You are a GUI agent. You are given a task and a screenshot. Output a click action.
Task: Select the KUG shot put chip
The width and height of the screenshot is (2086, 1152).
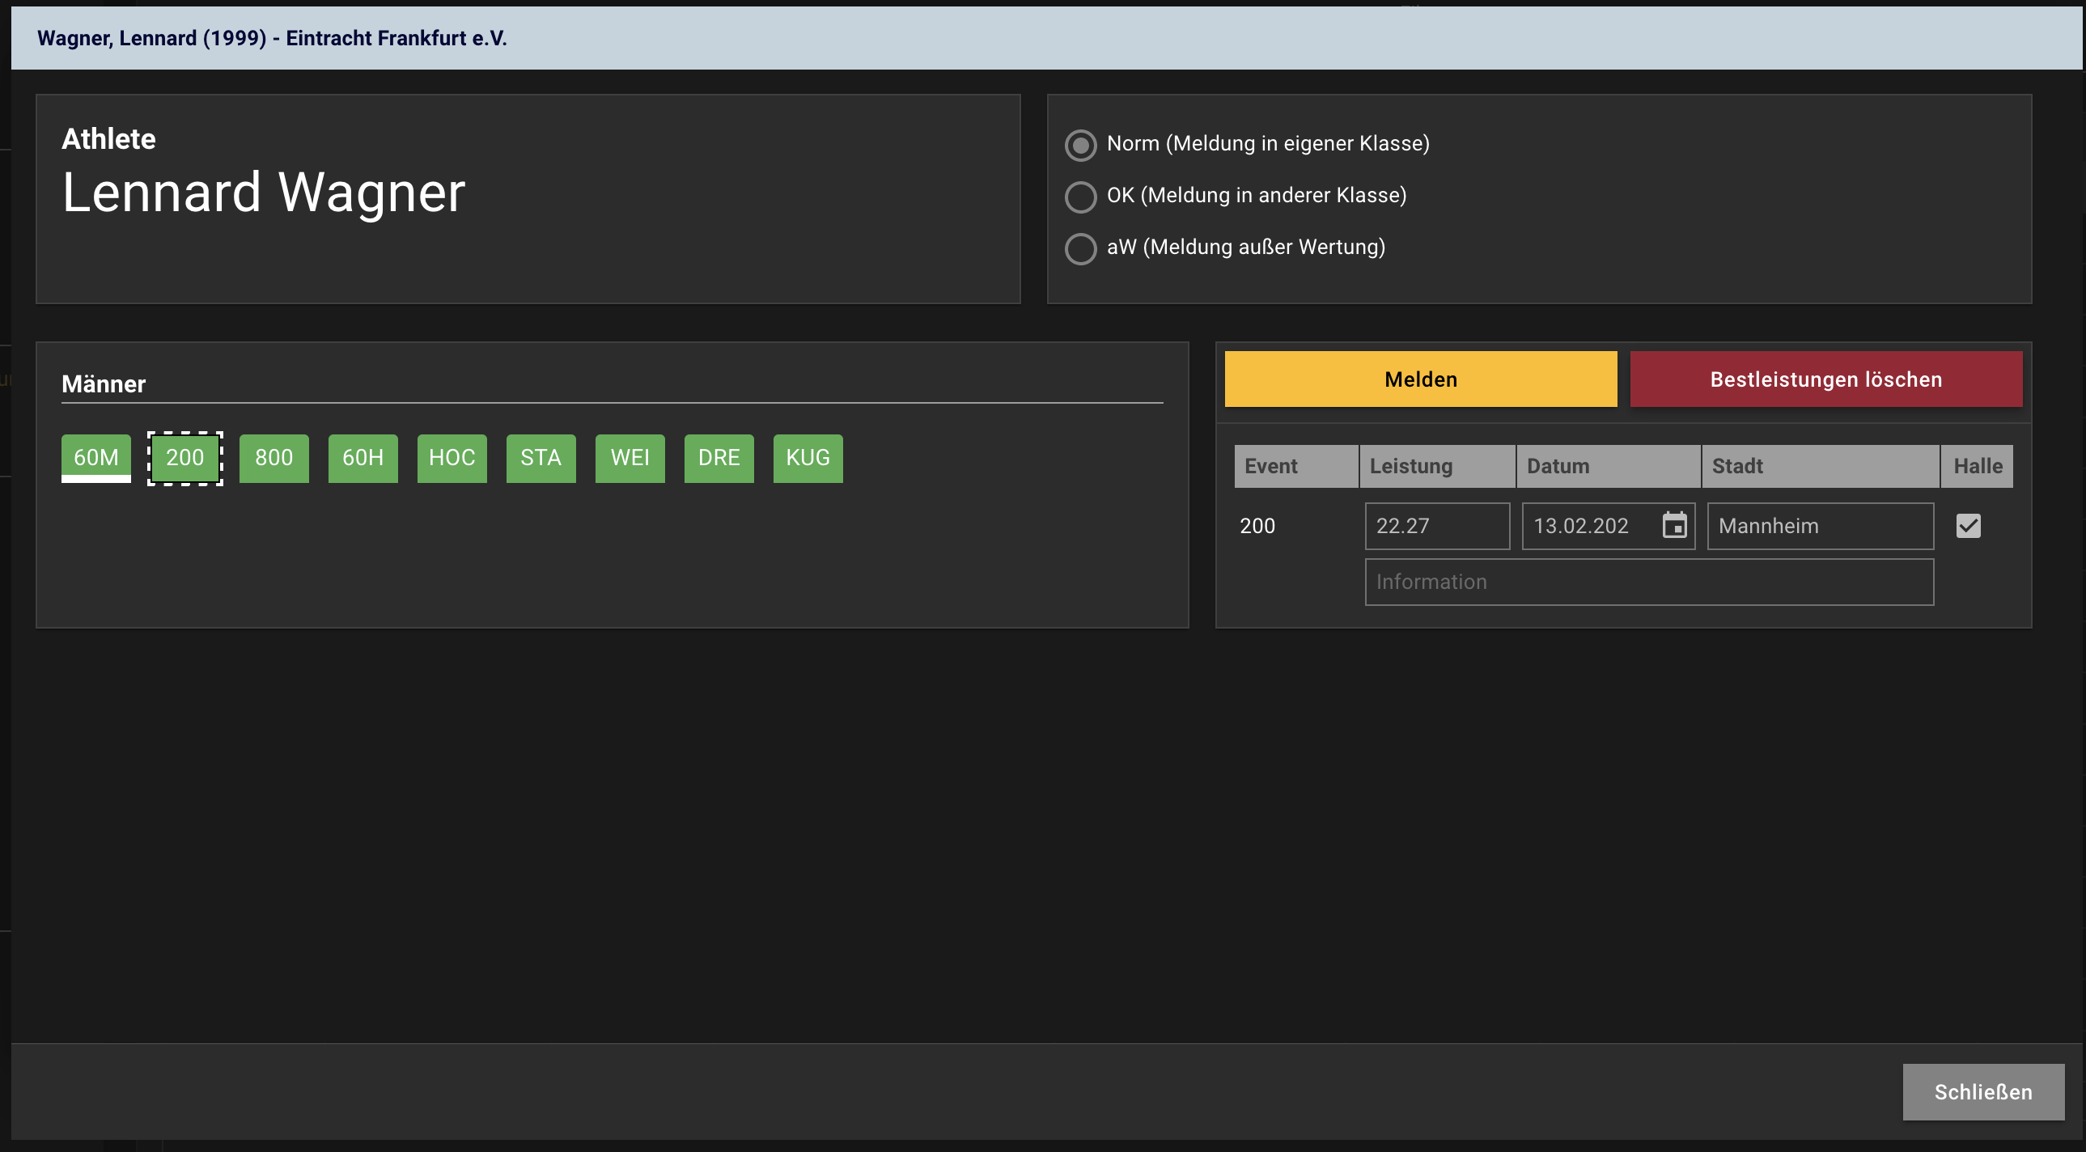point(808,458)
